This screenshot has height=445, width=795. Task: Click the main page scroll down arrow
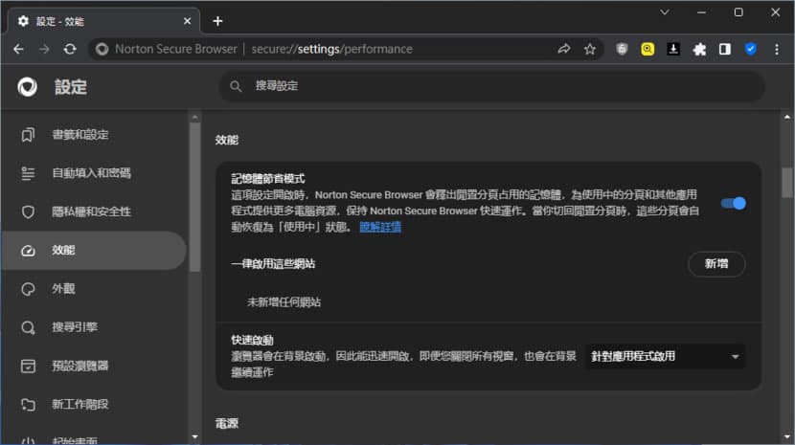click(787, 436)
